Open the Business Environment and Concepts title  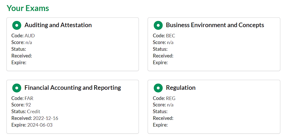pyautogui.click(x=215, y=25)
